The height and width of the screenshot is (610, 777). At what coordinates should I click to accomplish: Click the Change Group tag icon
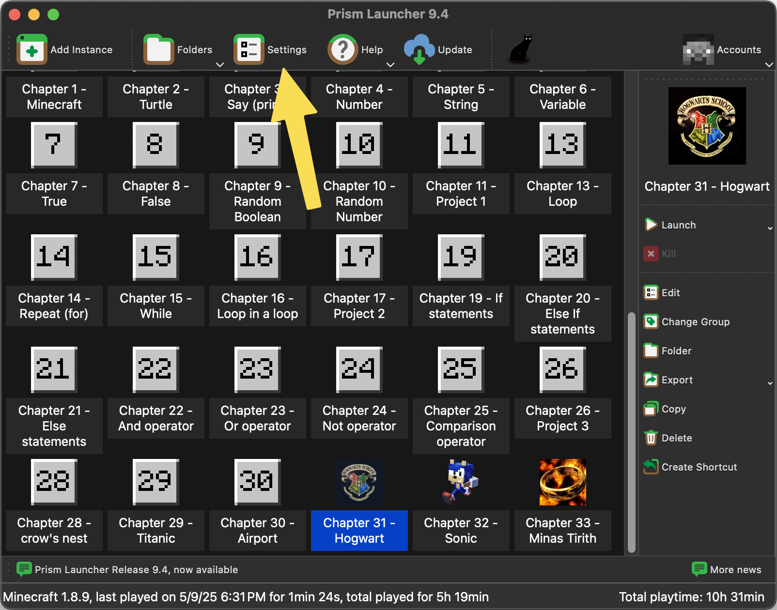[651, 321]
